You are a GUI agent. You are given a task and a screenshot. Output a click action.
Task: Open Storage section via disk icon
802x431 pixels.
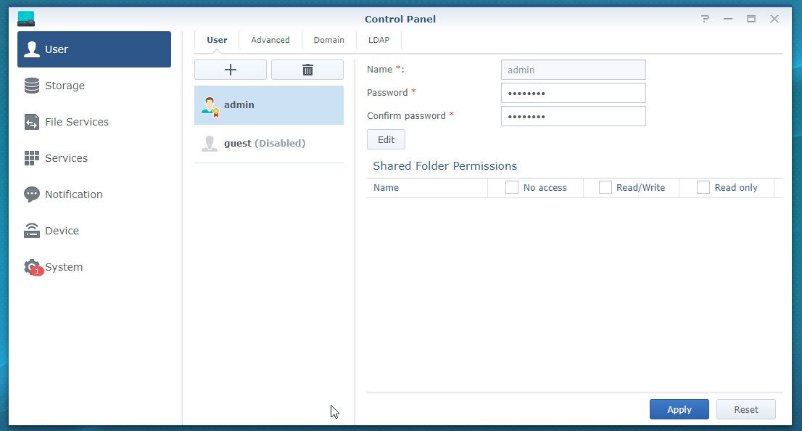point(32,86)
